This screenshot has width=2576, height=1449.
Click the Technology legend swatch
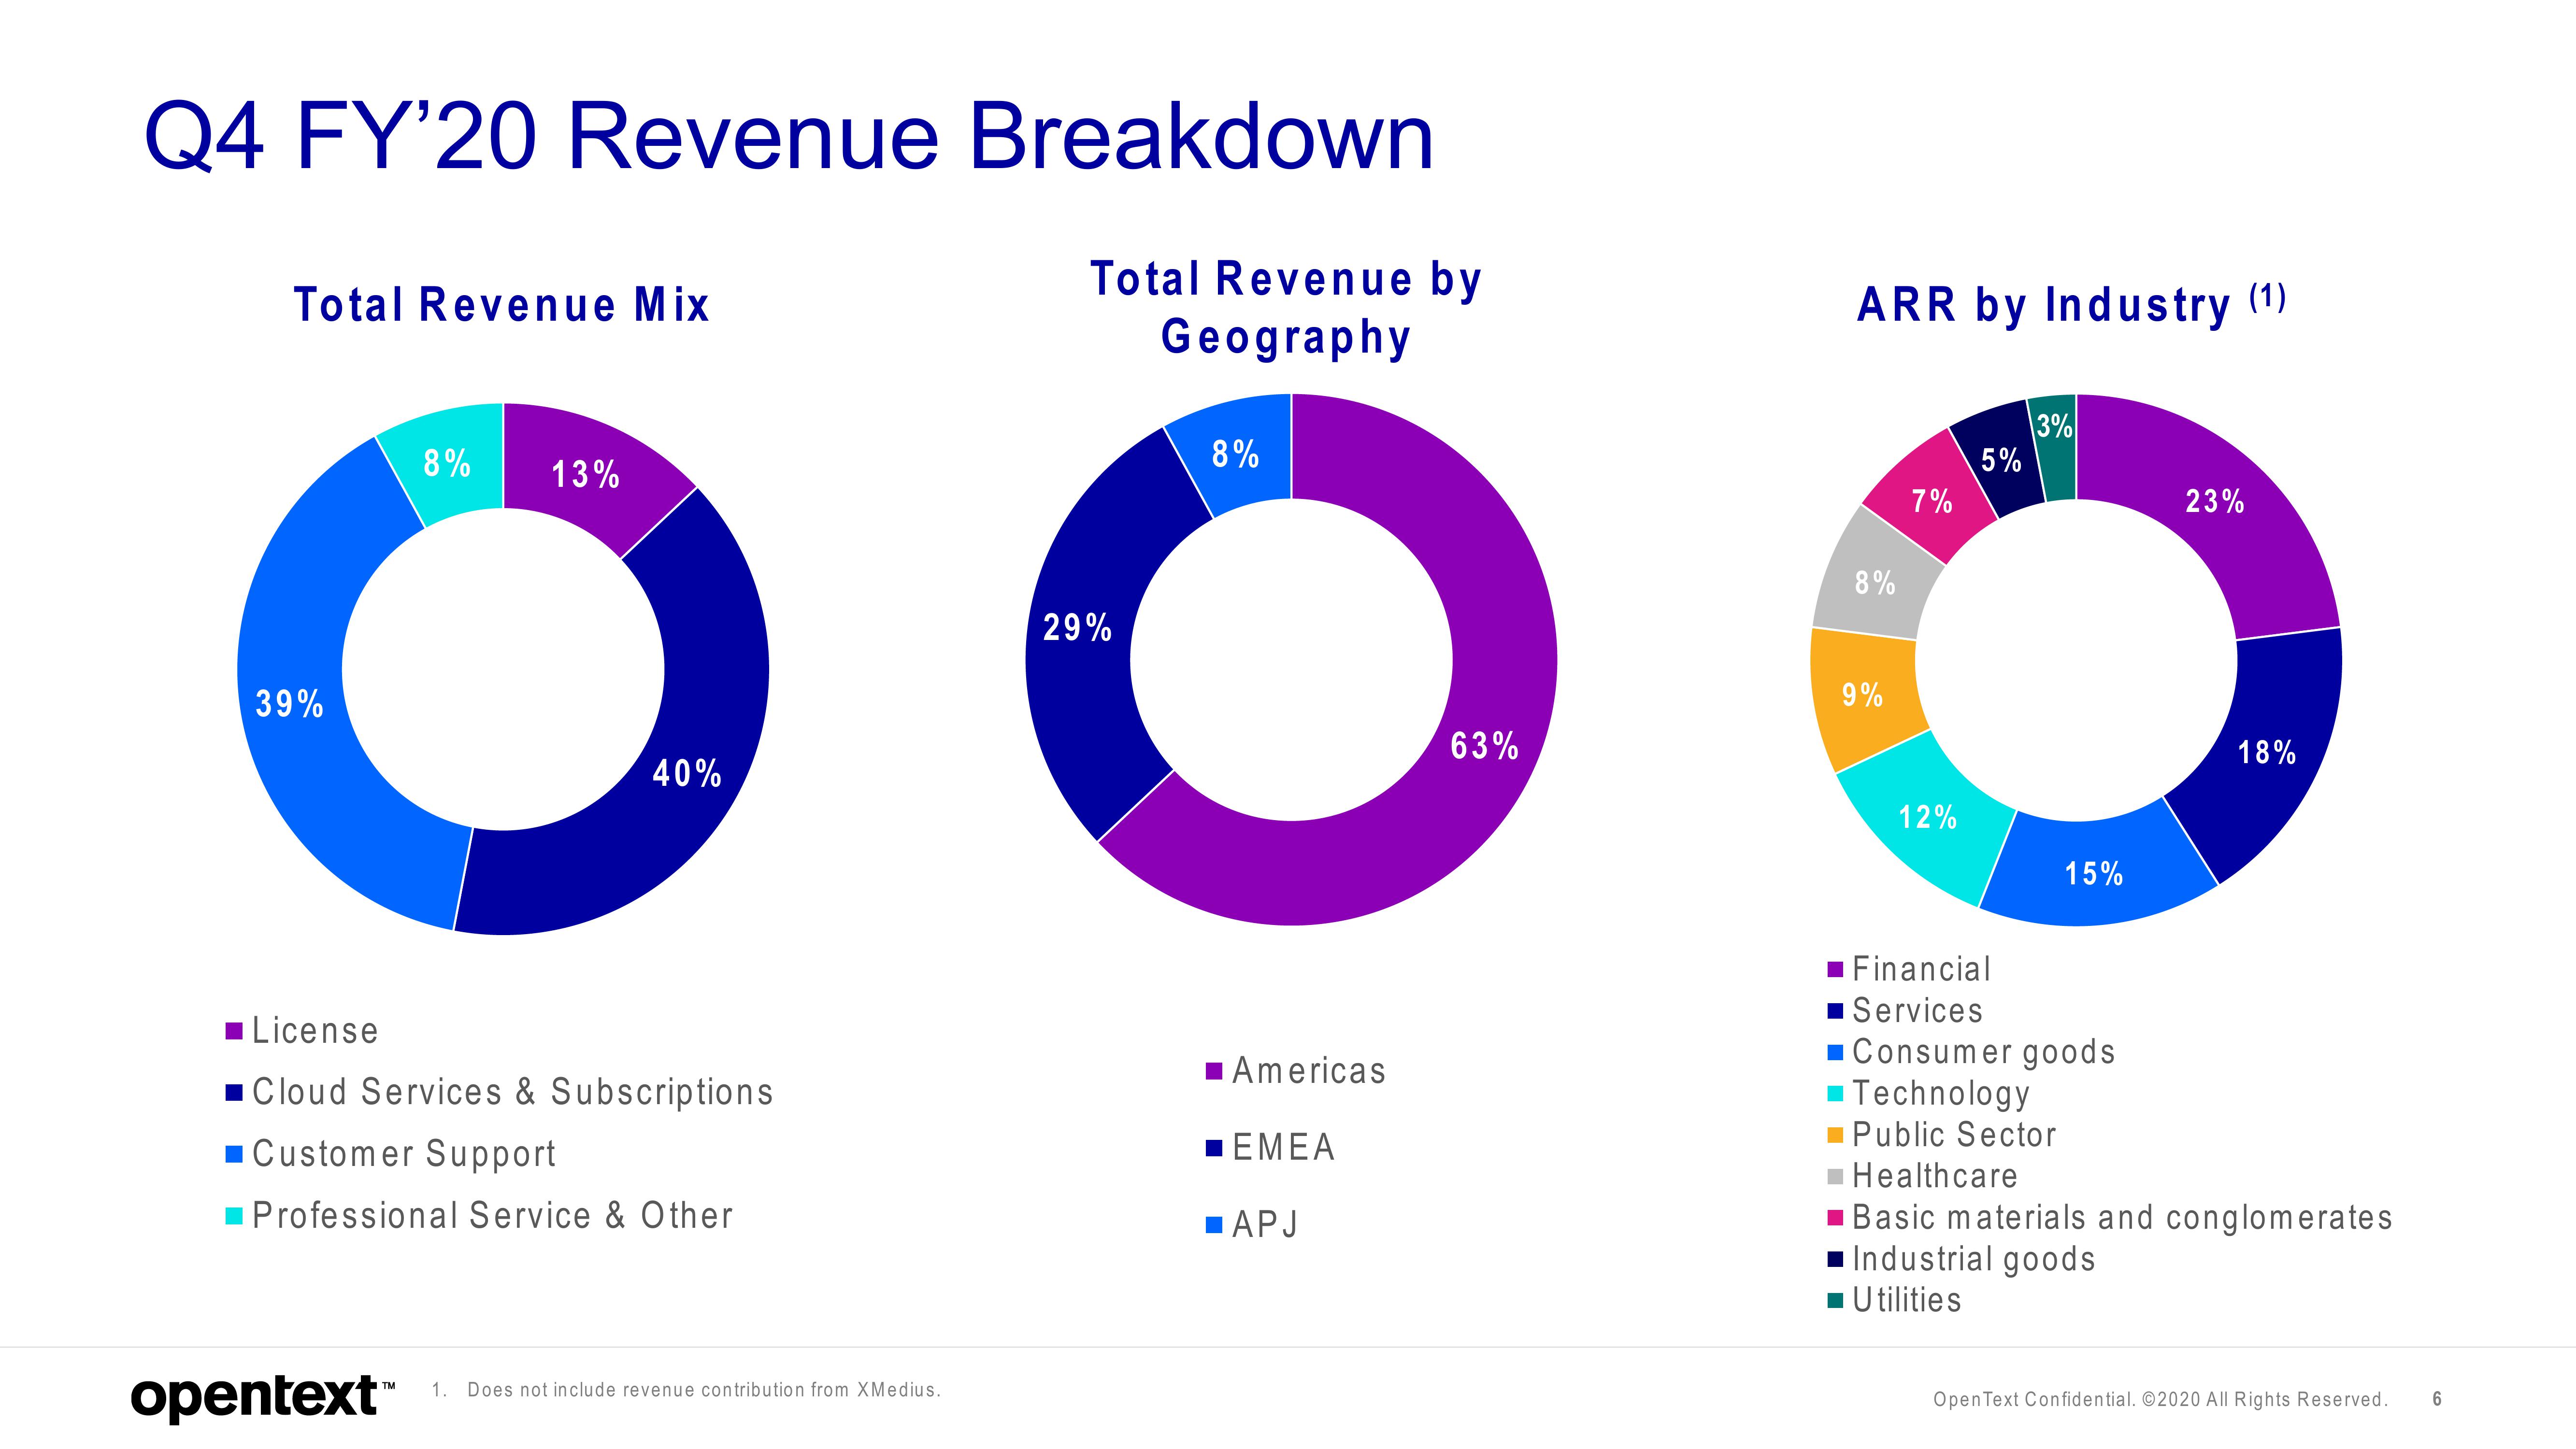pyautogui.click(x=1835, y=1094)
